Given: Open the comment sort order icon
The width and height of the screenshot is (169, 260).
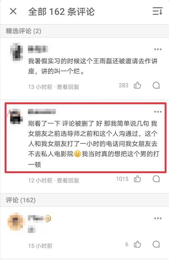Looking at the screenshot, I should point(157,11).
